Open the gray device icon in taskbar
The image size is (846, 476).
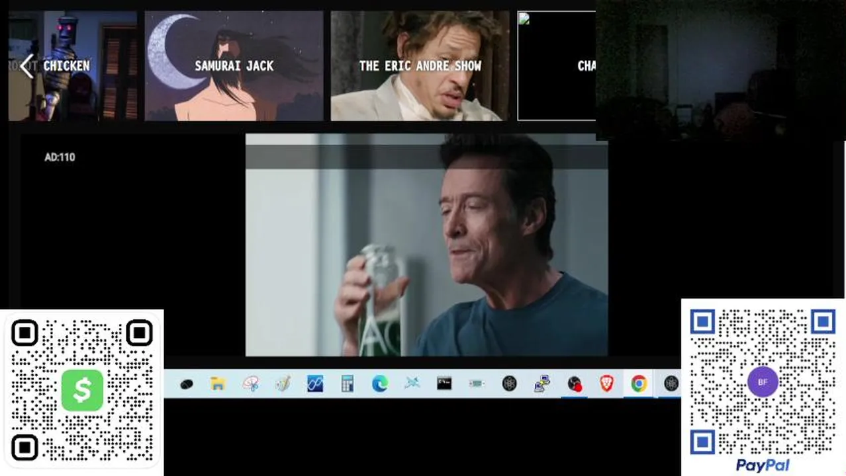pyautogui.click(x=477, y=383)
